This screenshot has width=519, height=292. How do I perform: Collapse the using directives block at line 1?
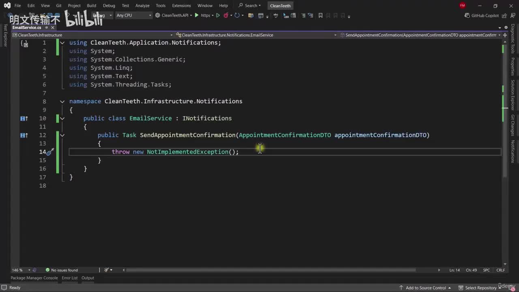(x=62, y=43)
